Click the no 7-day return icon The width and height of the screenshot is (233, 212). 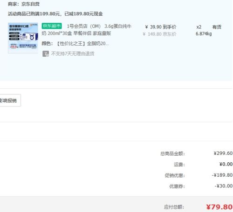(46, 54)
